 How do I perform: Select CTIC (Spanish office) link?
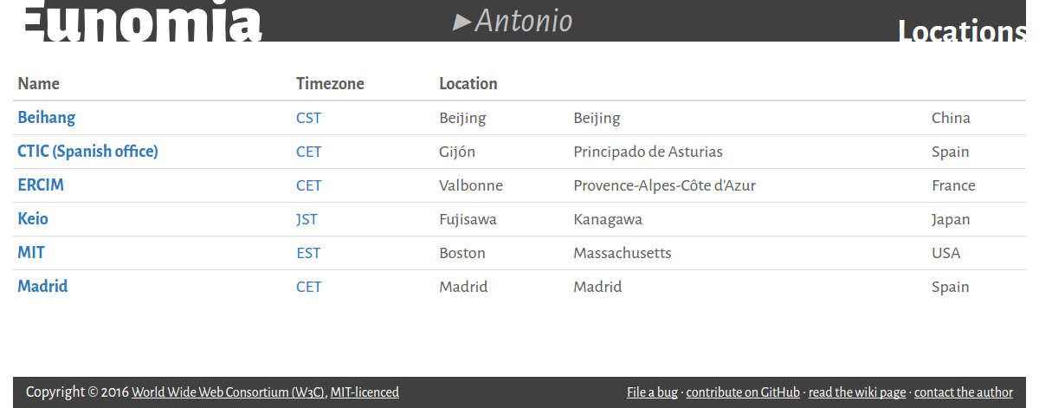click(x=87, y=151)
